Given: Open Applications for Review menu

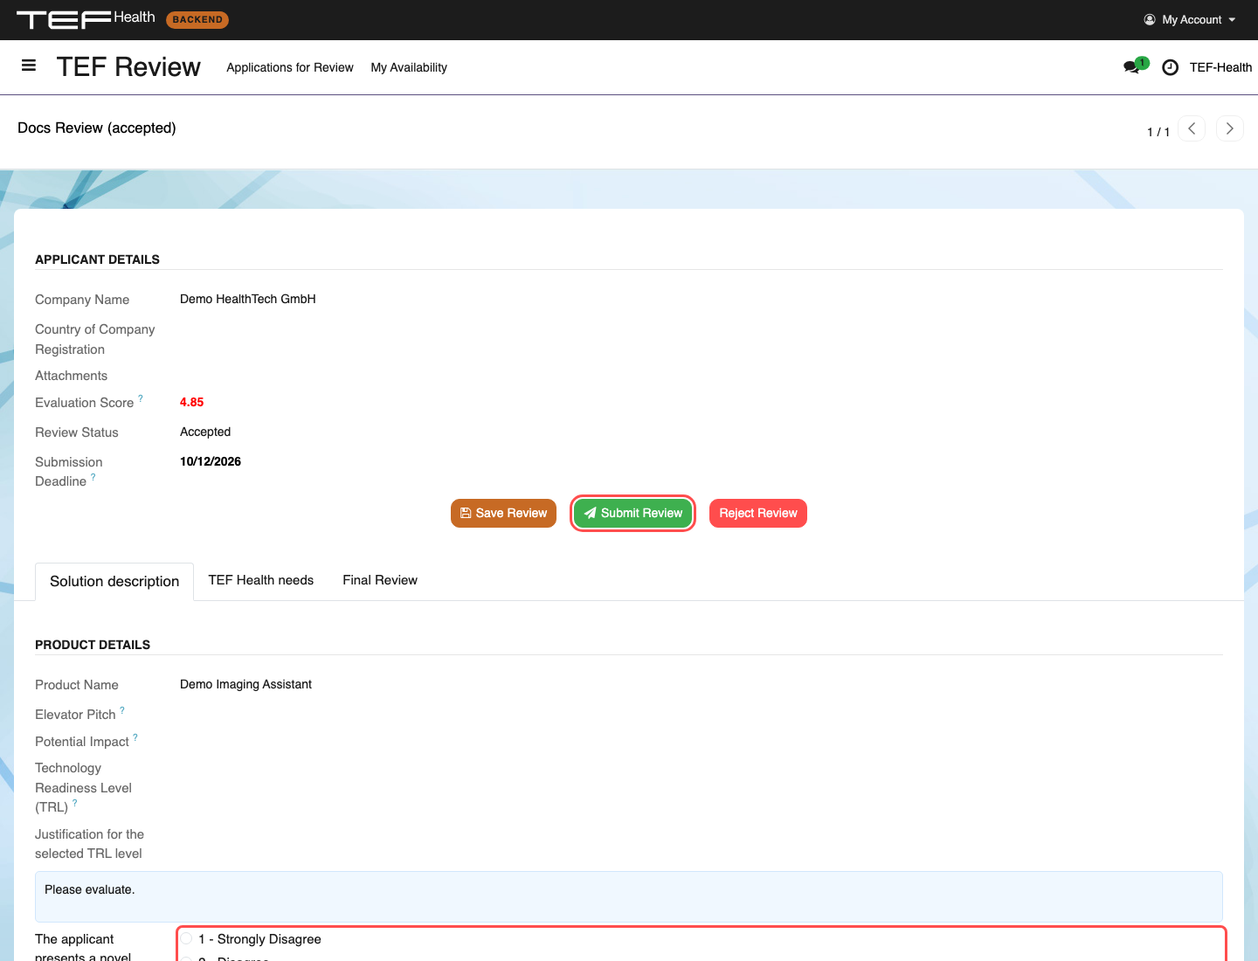Looking at the screenshot, I should (290, 67).
